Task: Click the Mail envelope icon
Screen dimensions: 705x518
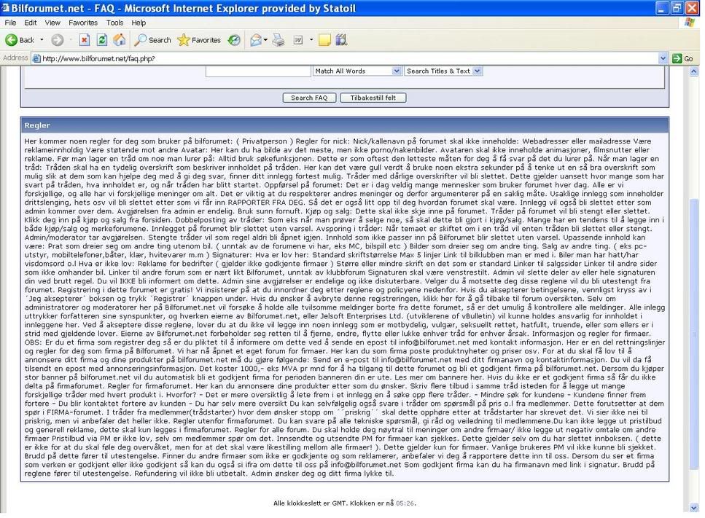Action: pyautogui.click(x=256, y=40)
